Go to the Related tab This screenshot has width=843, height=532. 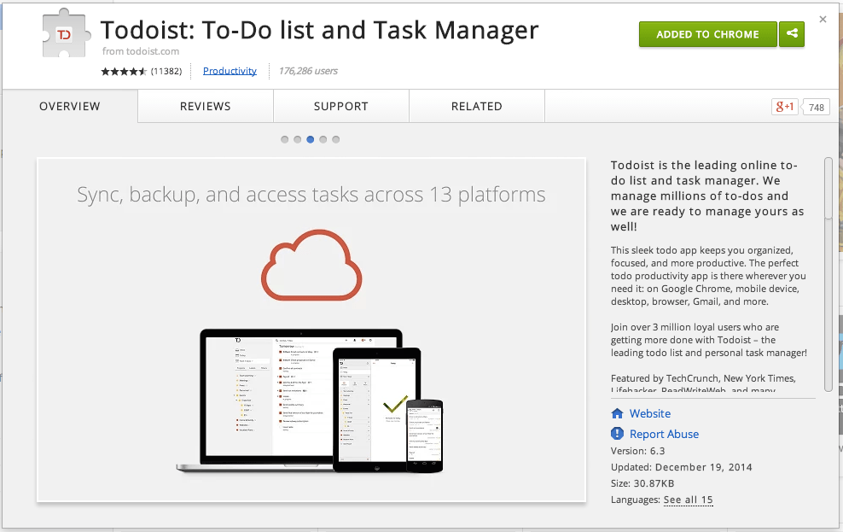[x=476, y=107]
